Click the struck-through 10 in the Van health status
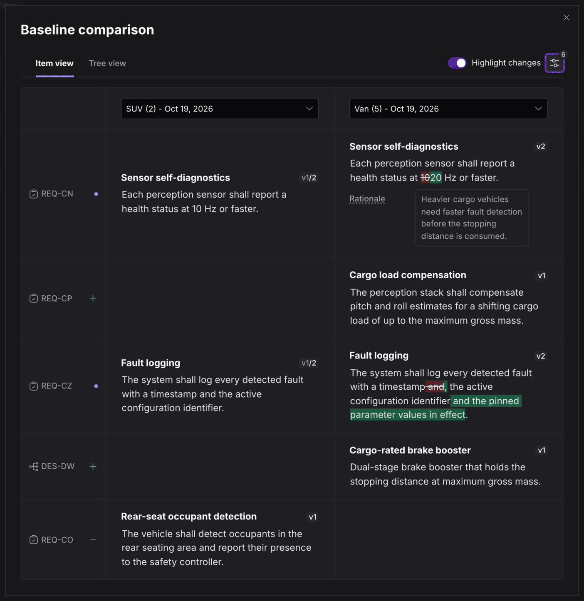Image resolution: width=584 pixels, height=601 pixels. pos(425,178)
